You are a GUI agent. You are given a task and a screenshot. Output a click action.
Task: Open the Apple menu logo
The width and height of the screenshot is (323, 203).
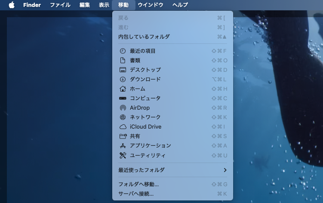coord(12,5)
